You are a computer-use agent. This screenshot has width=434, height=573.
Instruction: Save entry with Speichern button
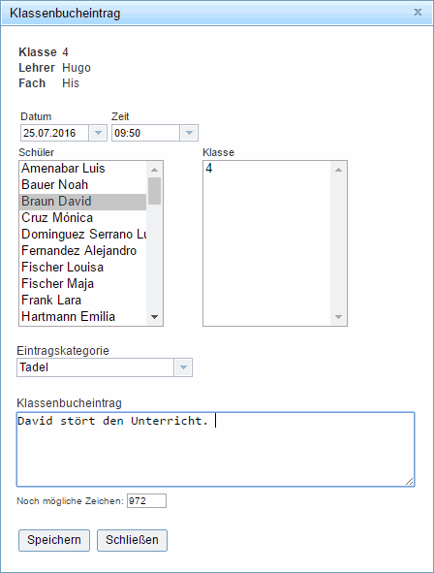(54, 540)
